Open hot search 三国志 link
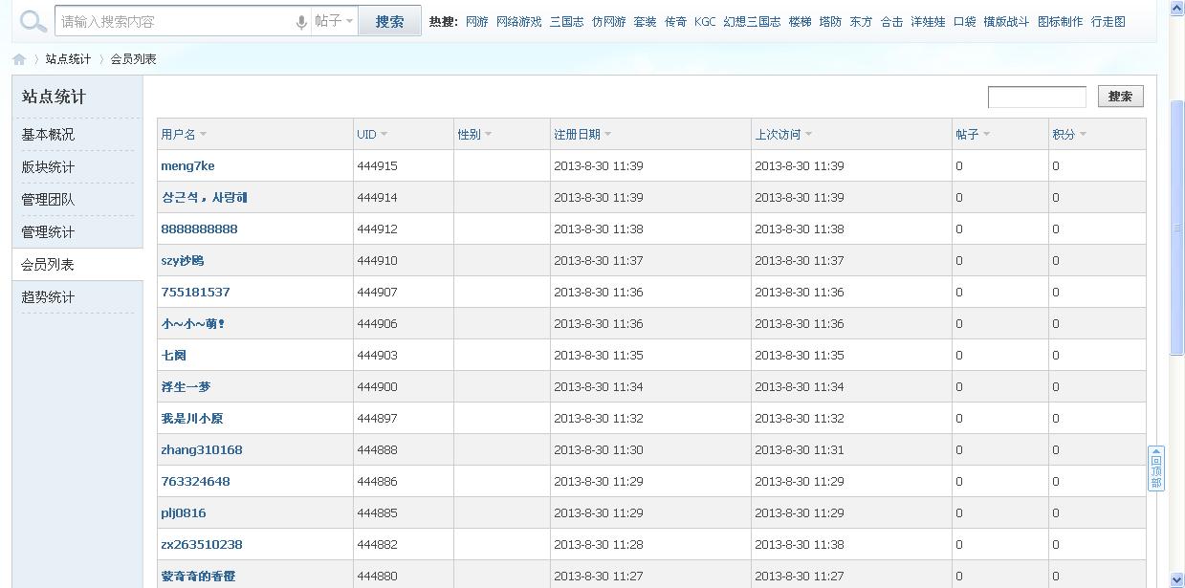This screenshot has width=1185, height=588. pyautogui.click(x=566, y=22)
